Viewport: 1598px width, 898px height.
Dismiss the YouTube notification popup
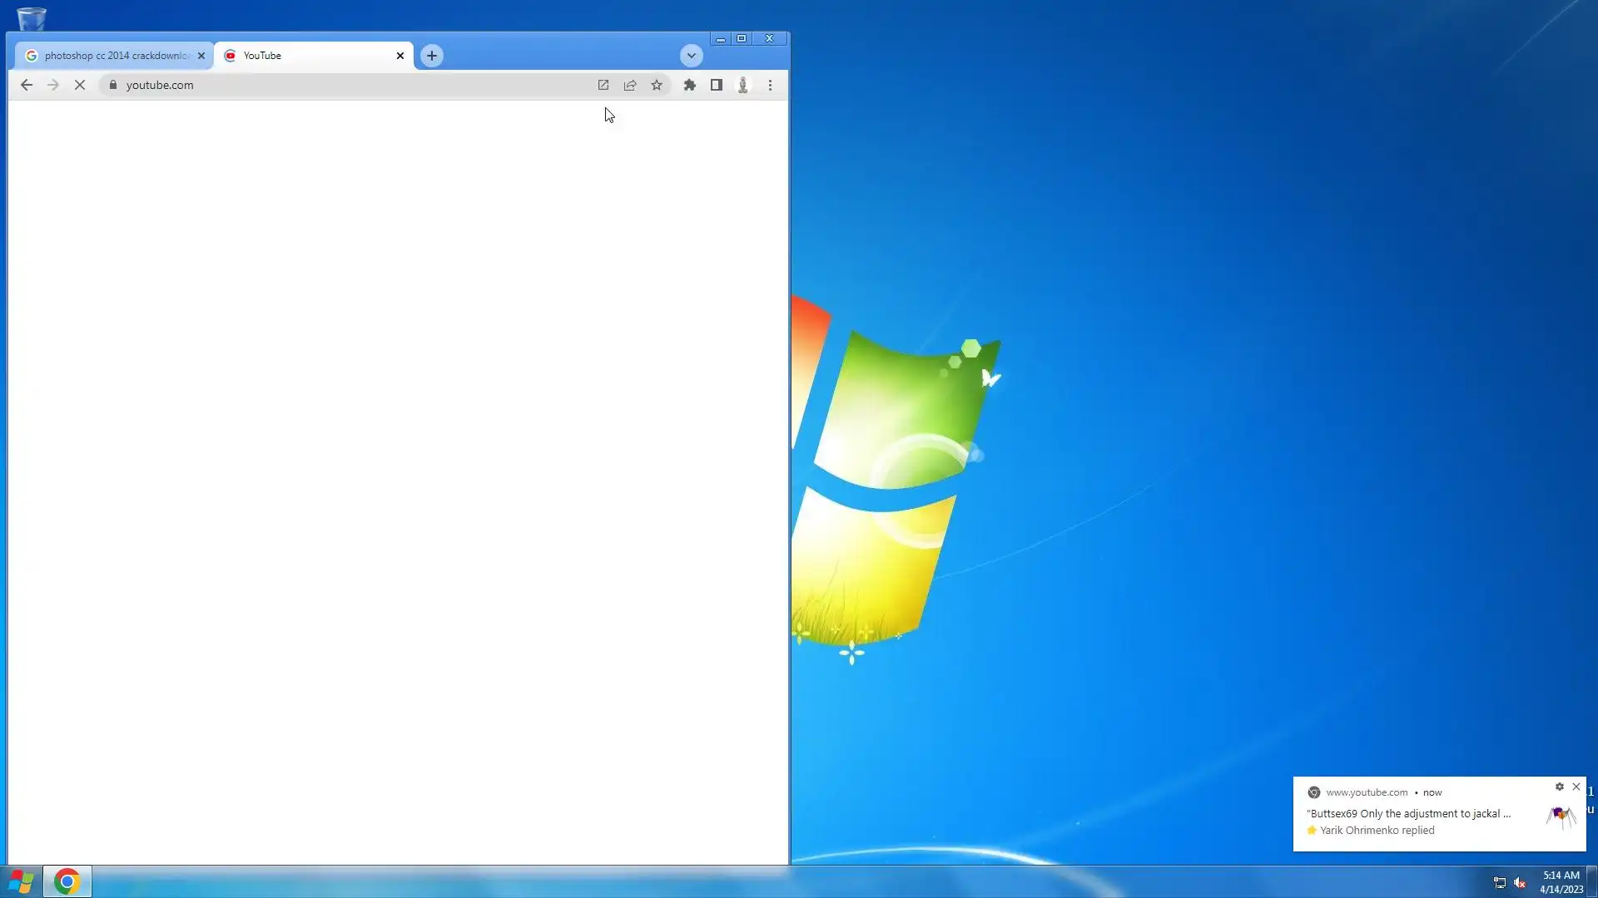pyautogui.click(x=1576, y=787)
